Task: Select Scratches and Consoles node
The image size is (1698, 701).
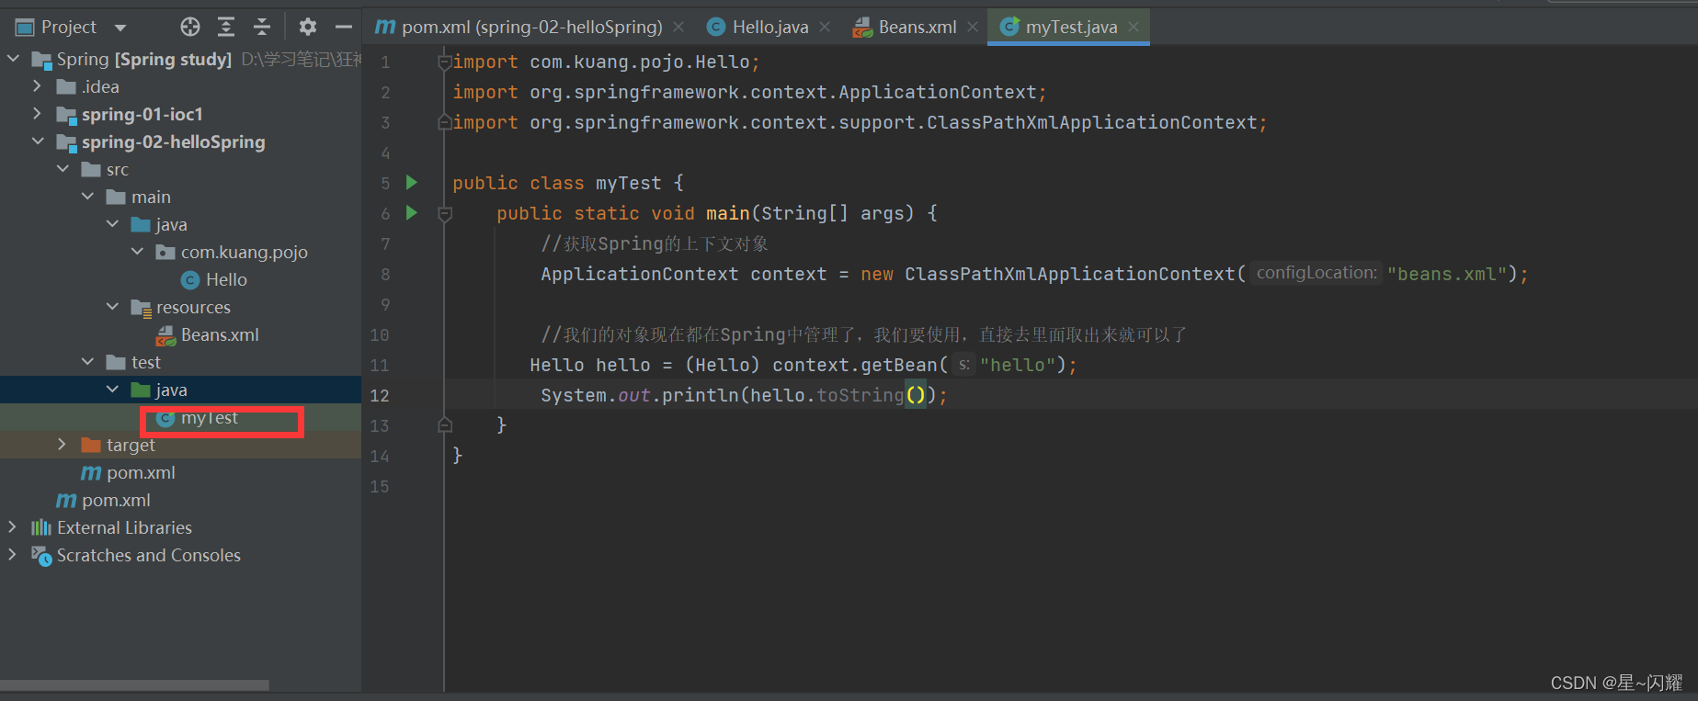Action: (x=149, y=555)
